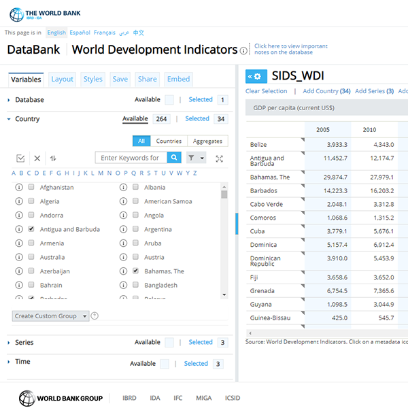Image resolution: width=408 pixels, height=408 pixels.
Task: Open info icon for Azerbaijan
Action: coord(19,271)
